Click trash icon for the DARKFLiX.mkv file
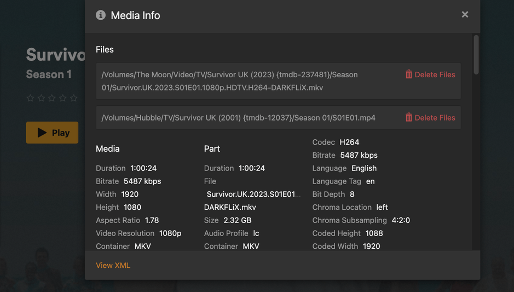This screenshot has height=292, width=514. 409,75
